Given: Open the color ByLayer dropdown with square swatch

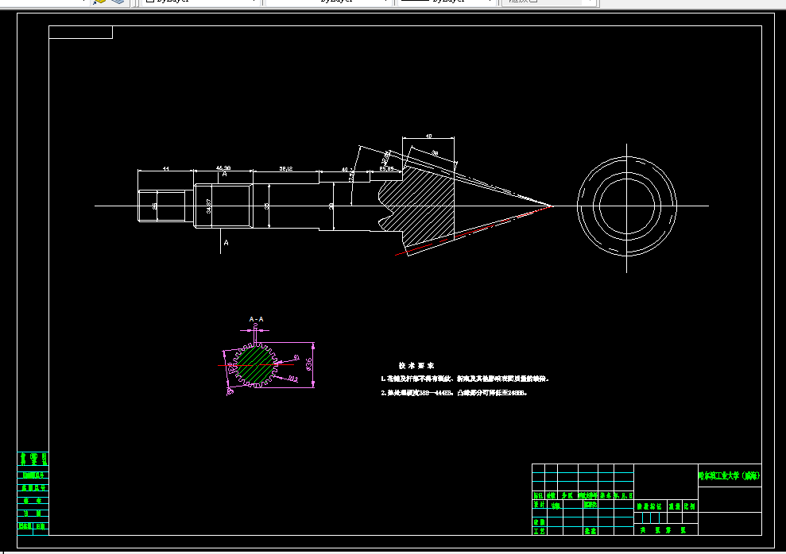Looking at the screenshot, I should 202,2.
